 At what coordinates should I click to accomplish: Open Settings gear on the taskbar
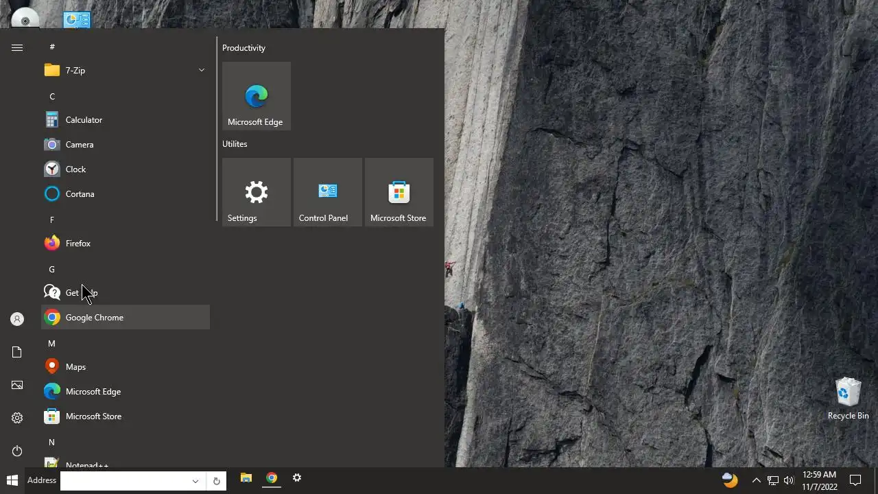297,478
